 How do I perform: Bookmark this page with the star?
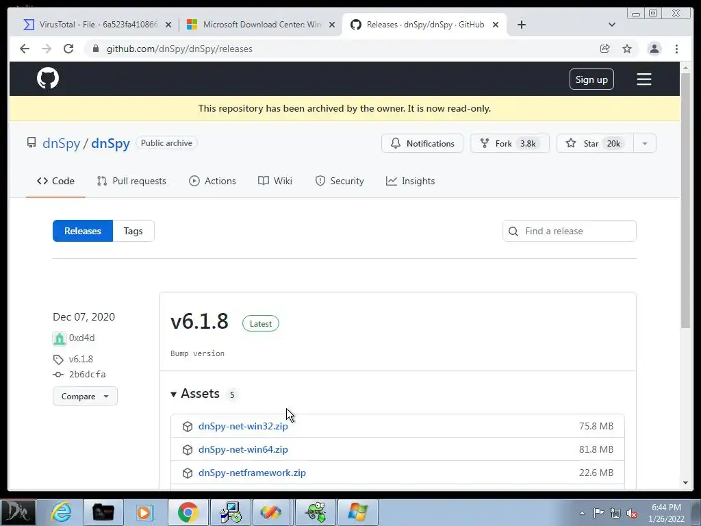tap(627, 49)
